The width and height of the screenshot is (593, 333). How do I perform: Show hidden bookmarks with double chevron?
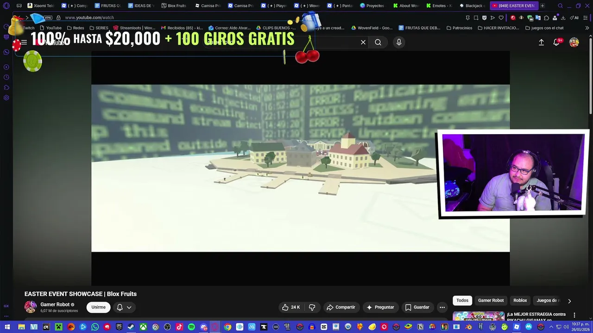[x=587, y=28]
